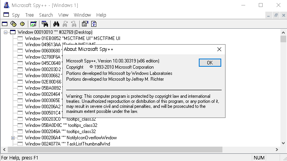Click the Jeffrey M. Richter credit line
The width and height of the screenshot is (287, 161).
(x=115, y=79)
